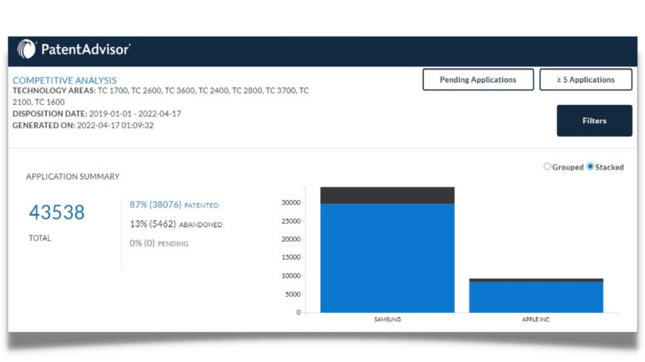The width and height of the screenshot is (645, 362).
Task: Select the Stacked radio button
Action: (x=590, y=167)
